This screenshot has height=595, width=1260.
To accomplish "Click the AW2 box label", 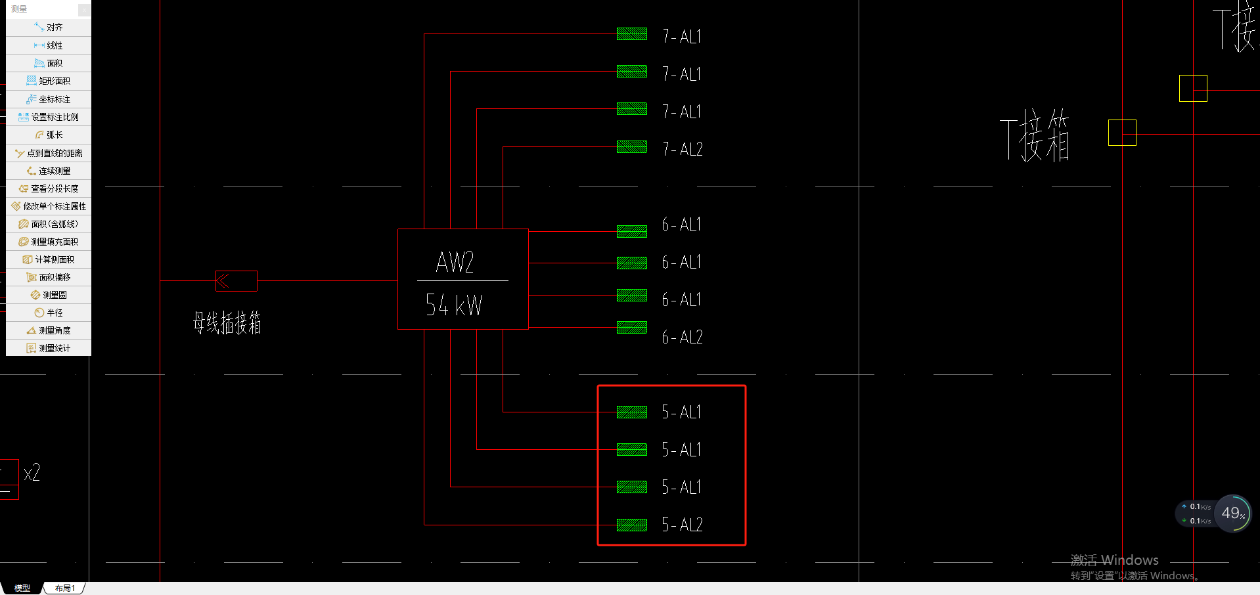I will pos(455,262).
